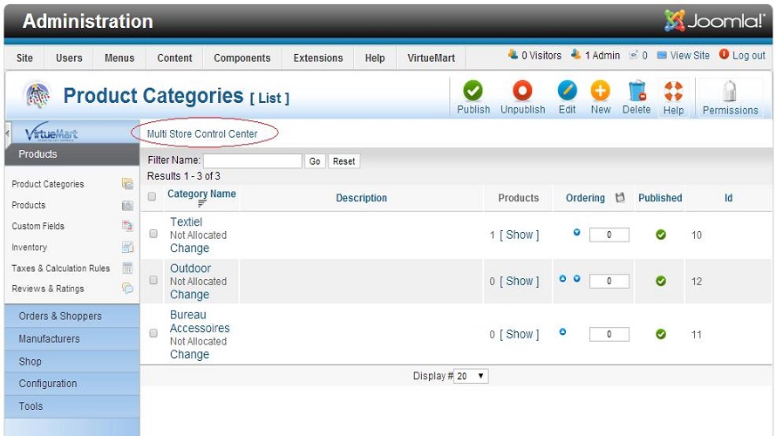Screen dimensions: 776x436
Task: Check the Bureau Accessoires row checkbox
Action: coord(153,333)
